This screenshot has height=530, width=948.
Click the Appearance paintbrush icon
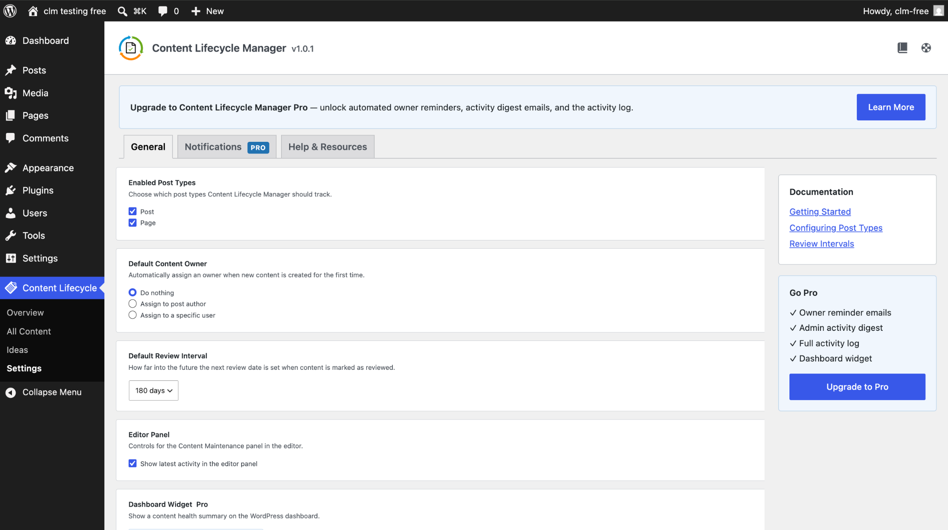point(11,168)
